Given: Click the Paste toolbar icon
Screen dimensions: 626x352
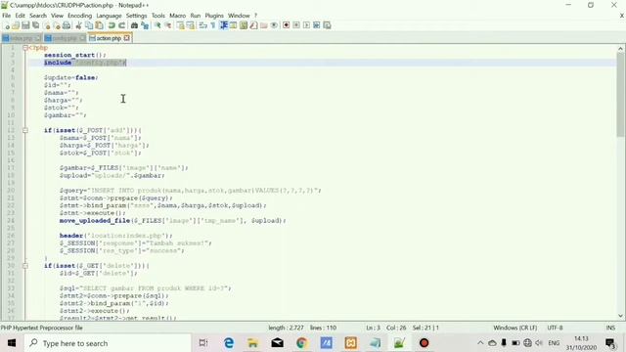Looking at the screenshot, I should (99, 25).
